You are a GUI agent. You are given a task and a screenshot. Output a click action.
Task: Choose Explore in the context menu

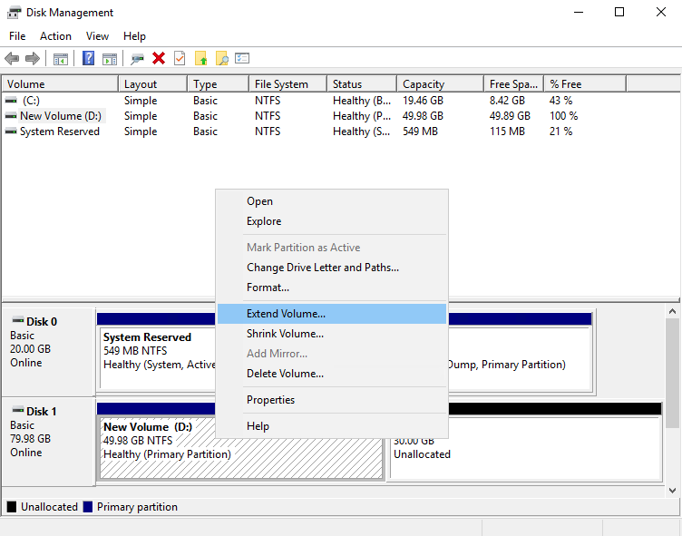click(331, 221)
